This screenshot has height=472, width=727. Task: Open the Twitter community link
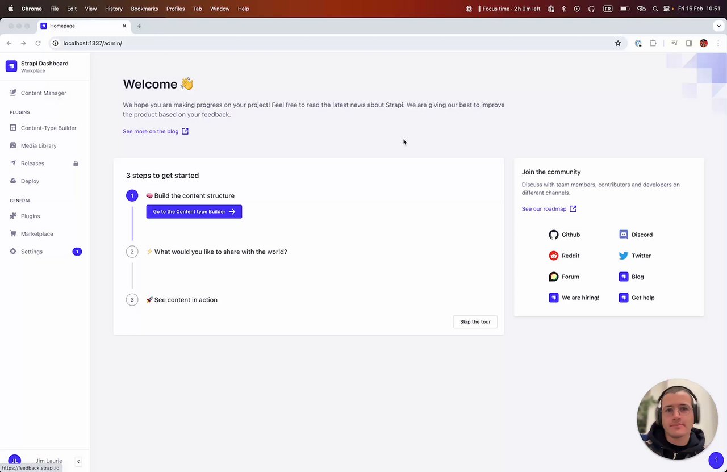(x=635, y=256)
